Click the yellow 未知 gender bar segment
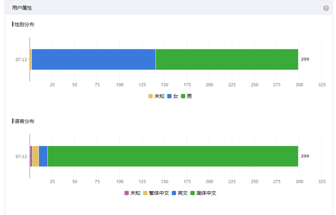The width and height of the screenshot is (336, 215). click(x=31, y=59)
